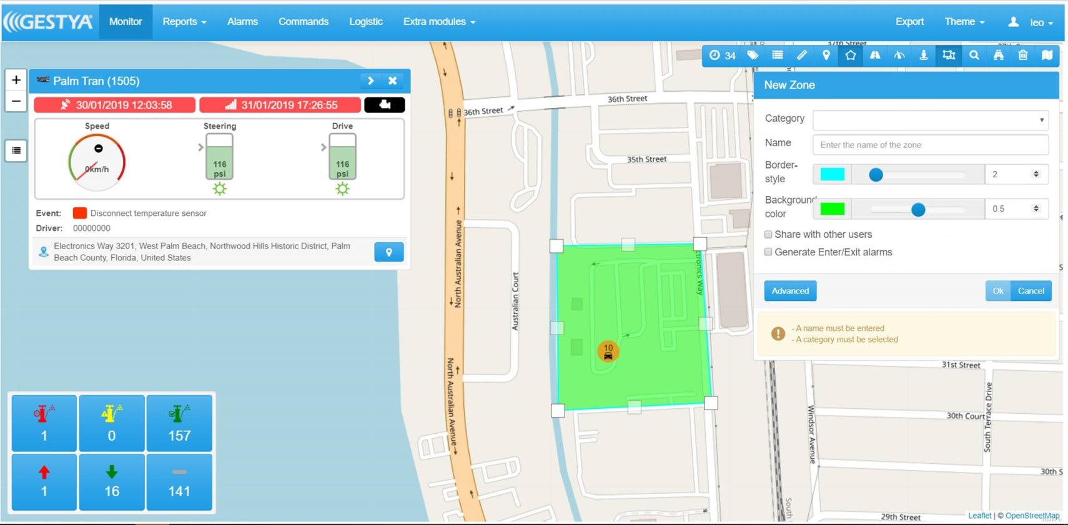Image resolution: width=1068 pixels, height=525 pixels.
Task: Click the Advanced button
Action: click(790, 291)
